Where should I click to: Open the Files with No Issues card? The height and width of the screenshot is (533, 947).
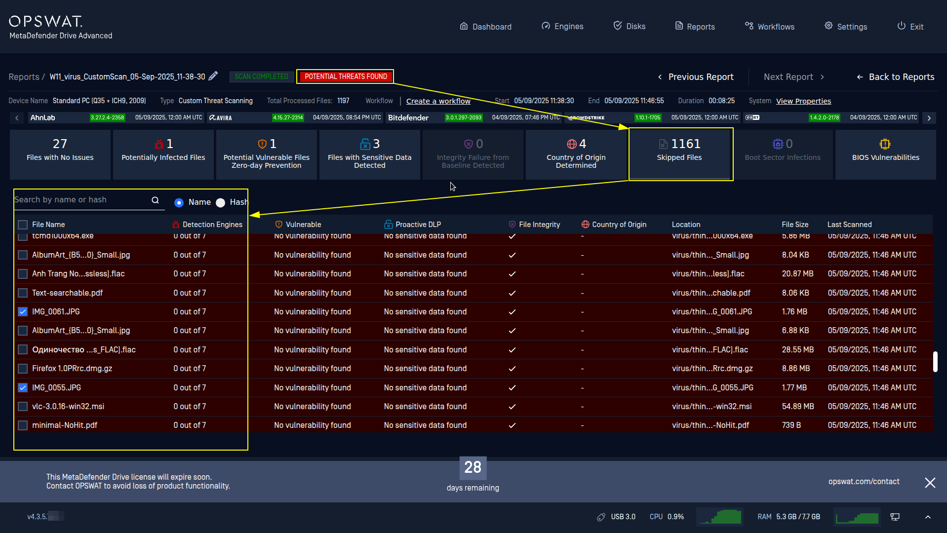point(60,154)
